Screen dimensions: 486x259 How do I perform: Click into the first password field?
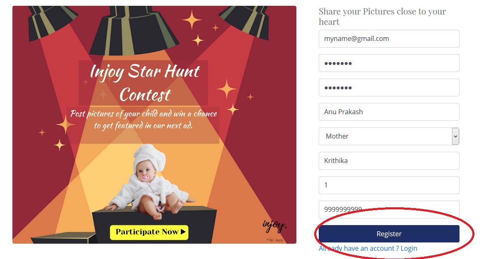pyautogui.click(x=389, y=63)
